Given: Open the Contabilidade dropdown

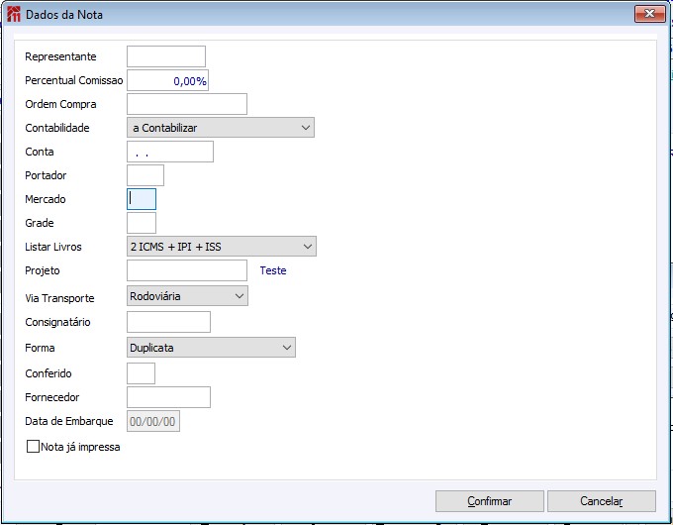Looking at the screenshot, I should pos(221,128).
